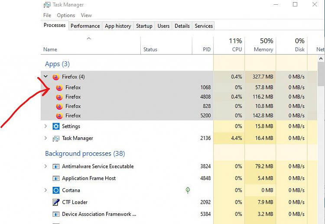Select the Firefox row with PID 4808
The image size is (325, 224).
(179, 97)
